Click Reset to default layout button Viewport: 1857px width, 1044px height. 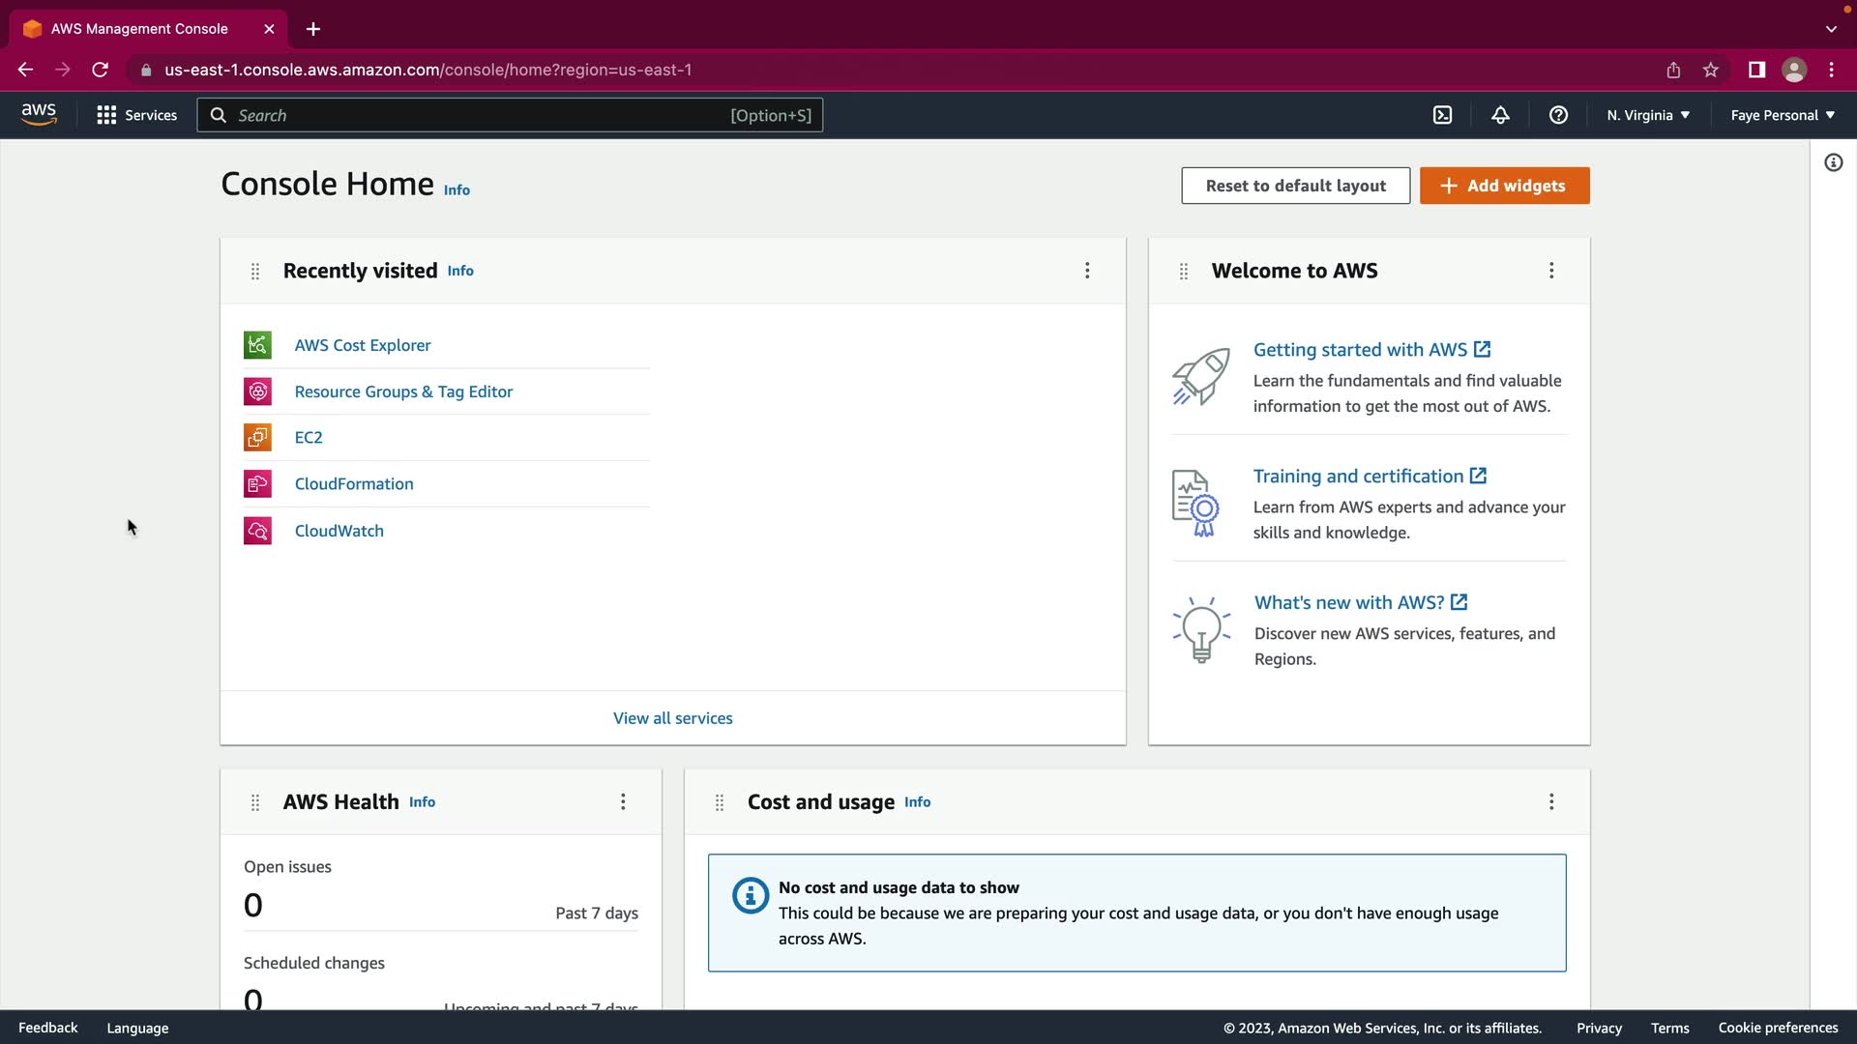pyautogui.click(x=1295, y=186)
